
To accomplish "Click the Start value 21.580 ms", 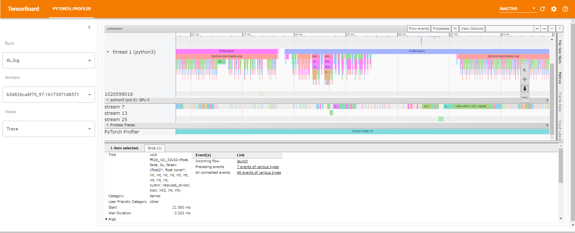I will point(181,208).
